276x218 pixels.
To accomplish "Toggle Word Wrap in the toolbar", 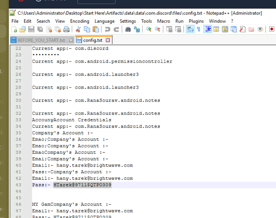I will pos(190,29).
